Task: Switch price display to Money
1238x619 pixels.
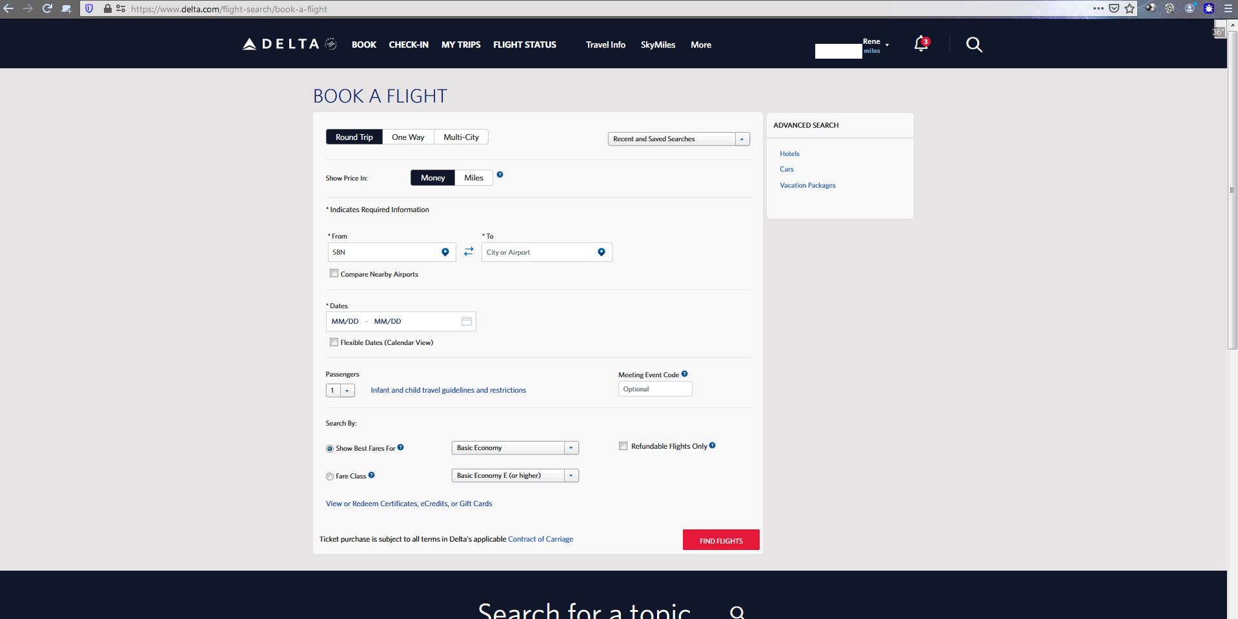Action: point(432,178)
